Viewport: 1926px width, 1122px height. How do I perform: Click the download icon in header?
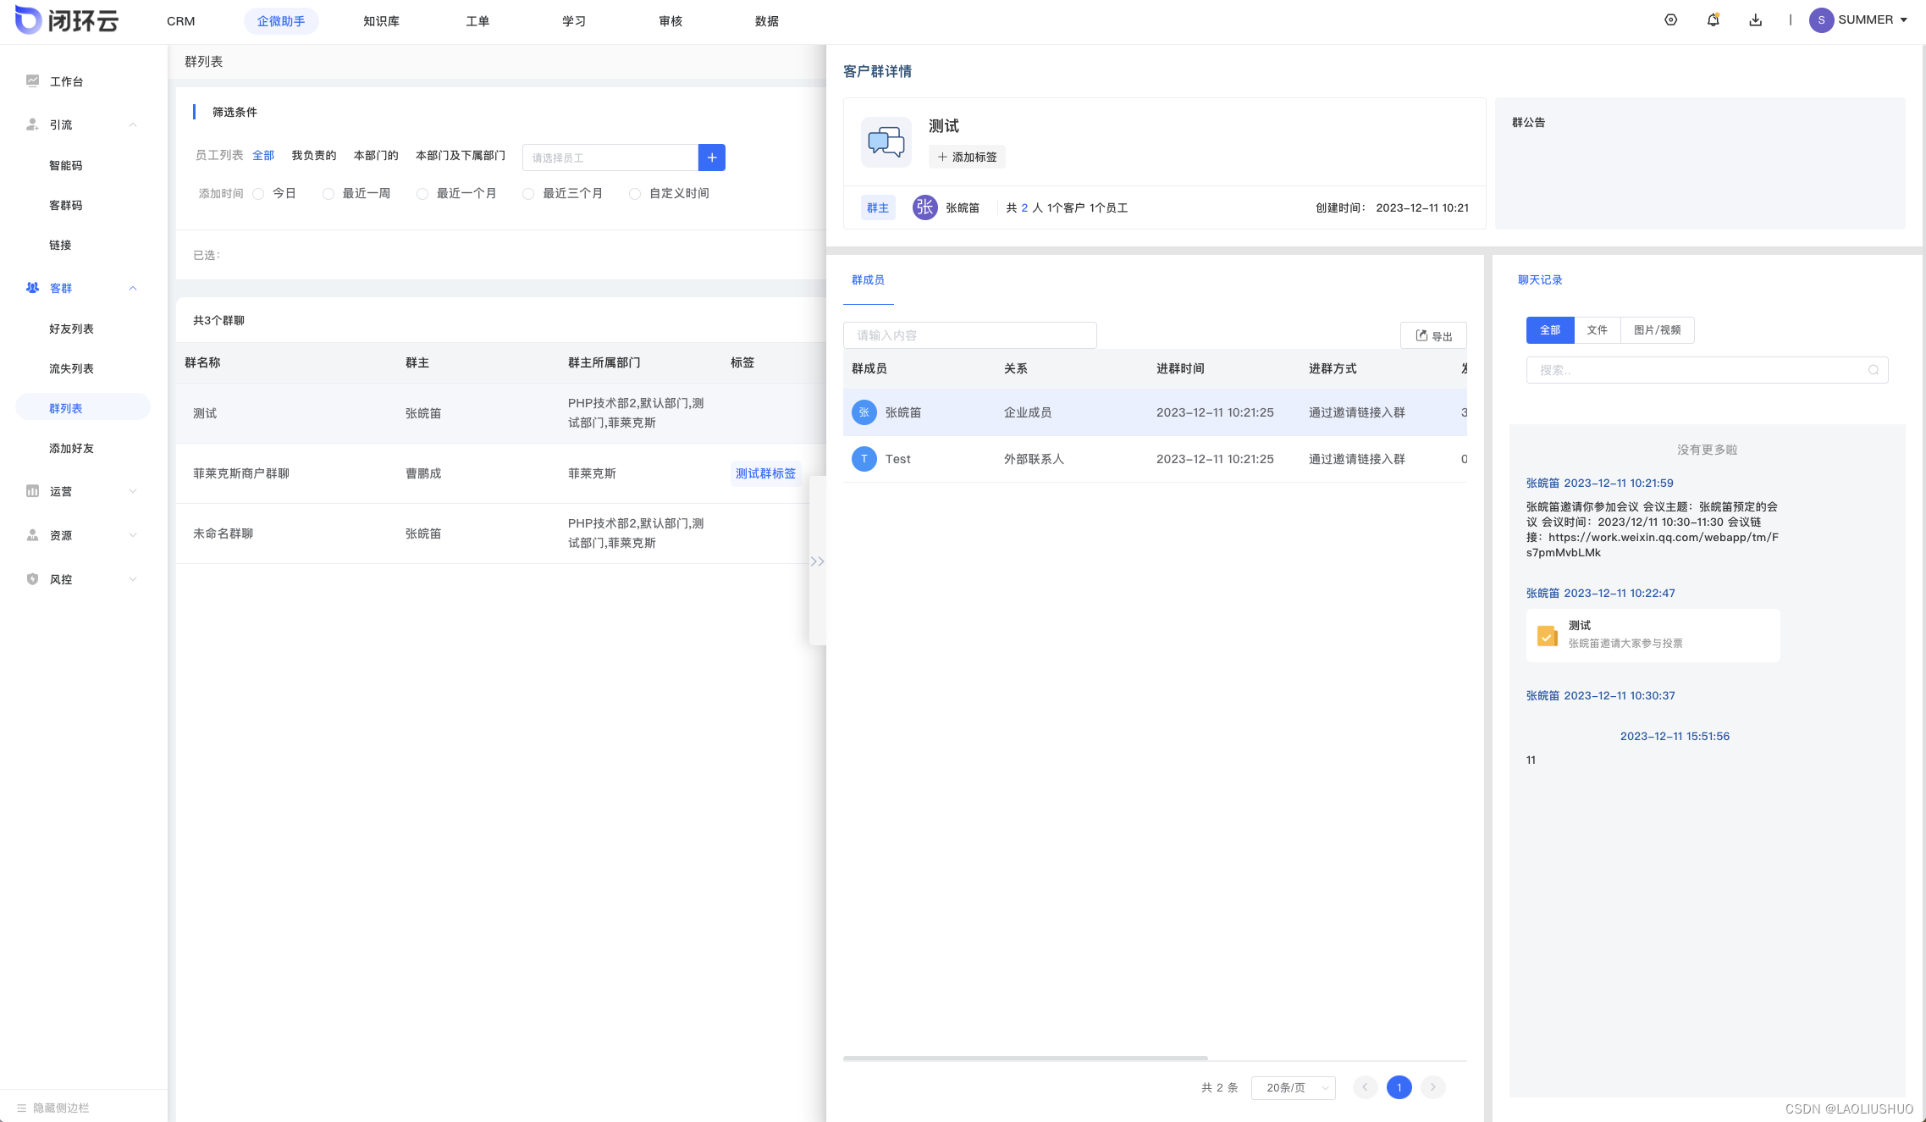tap(1755, 20)
